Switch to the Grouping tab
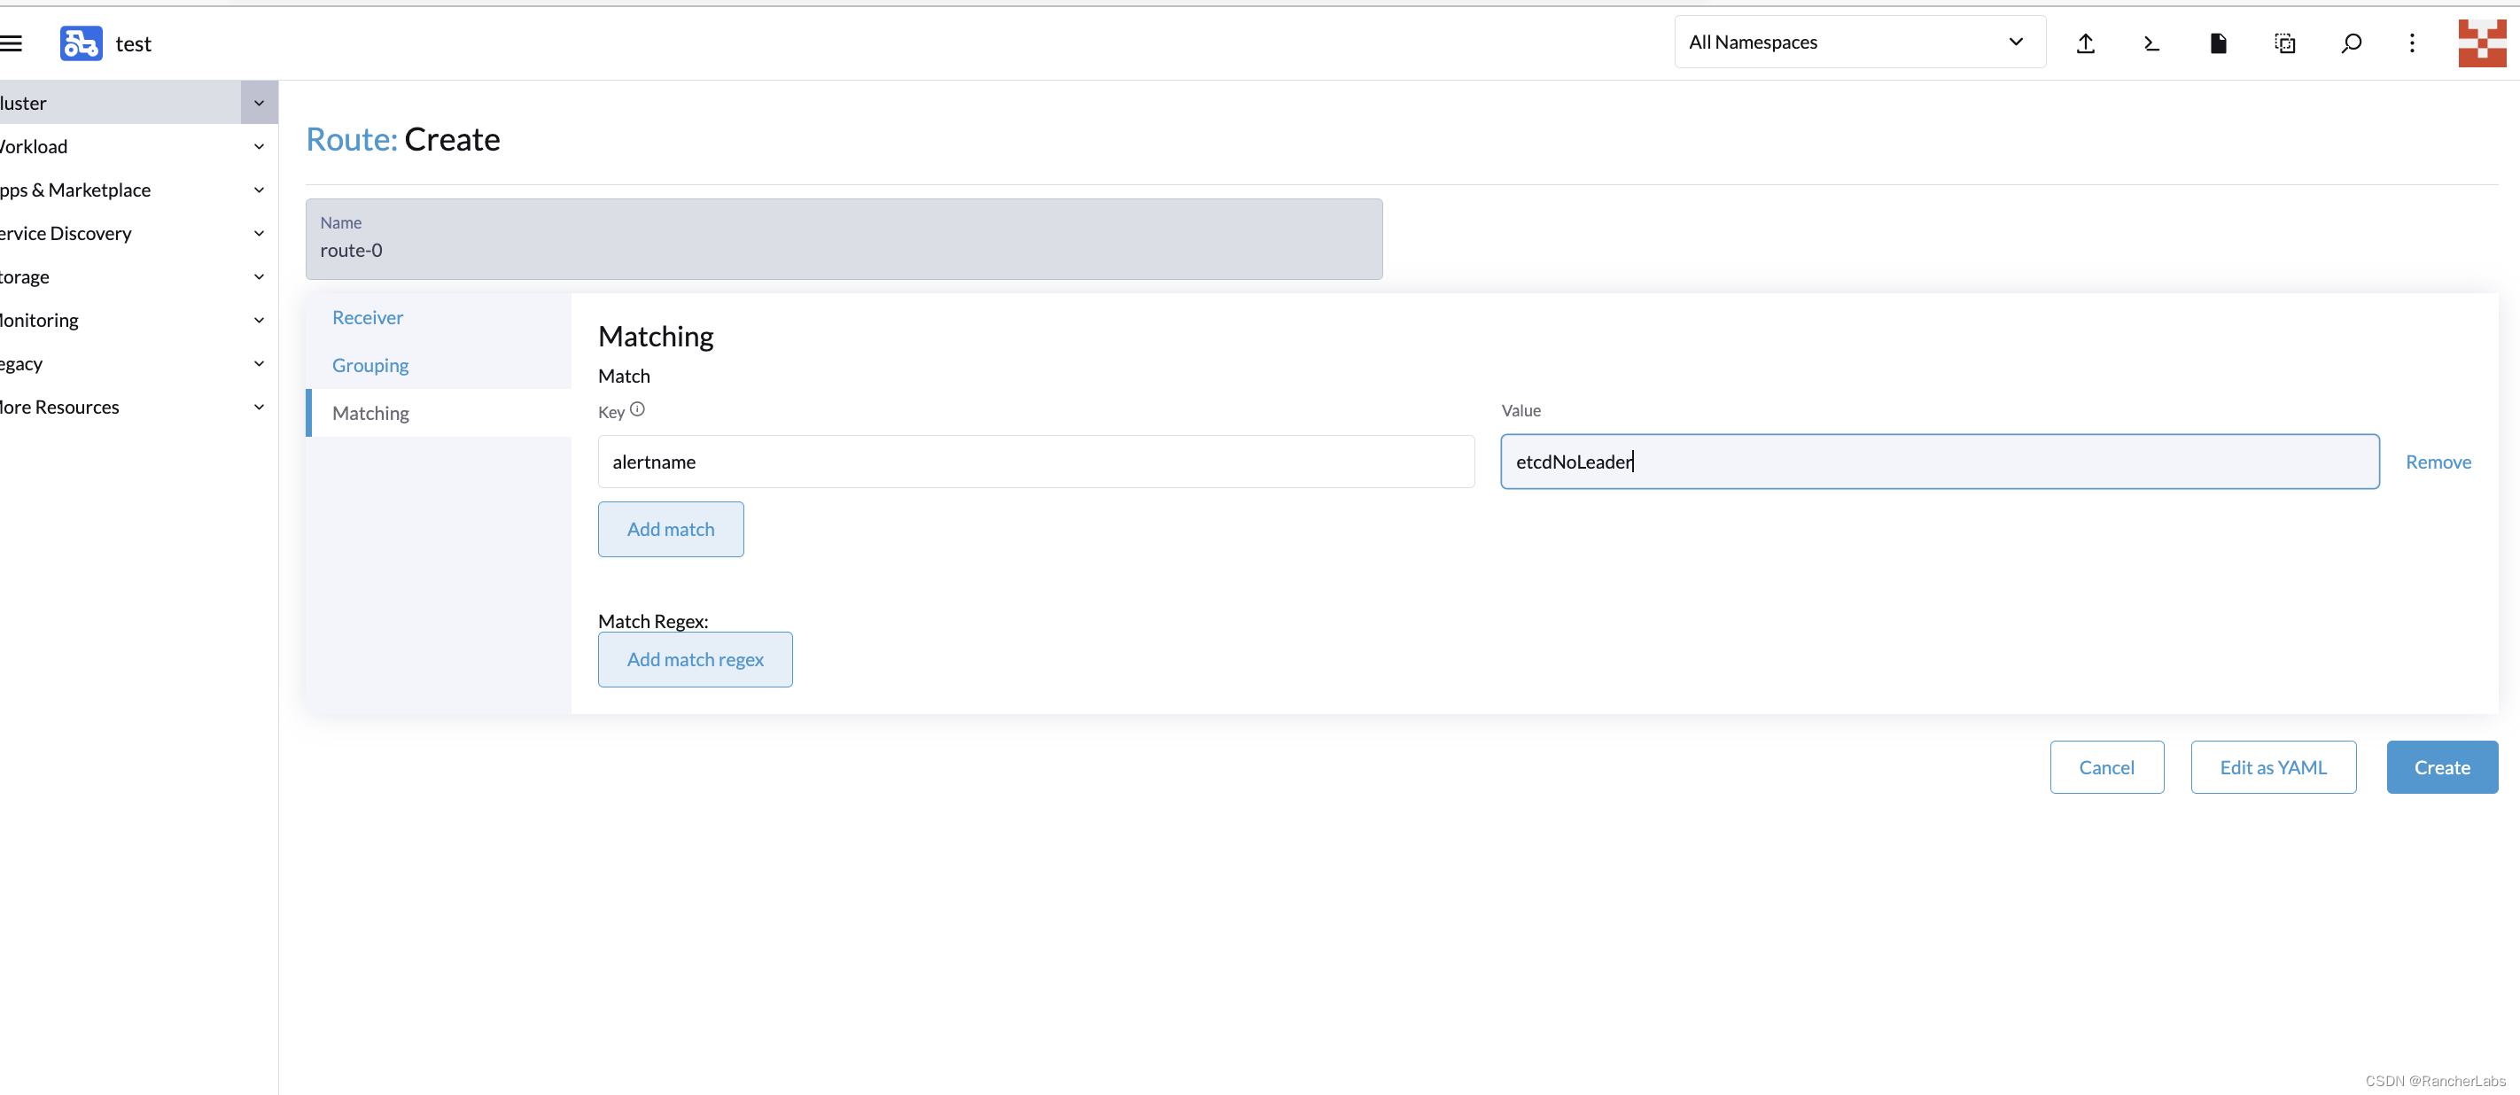This screenshot has width=2520, height=1095. coord(369,365)
